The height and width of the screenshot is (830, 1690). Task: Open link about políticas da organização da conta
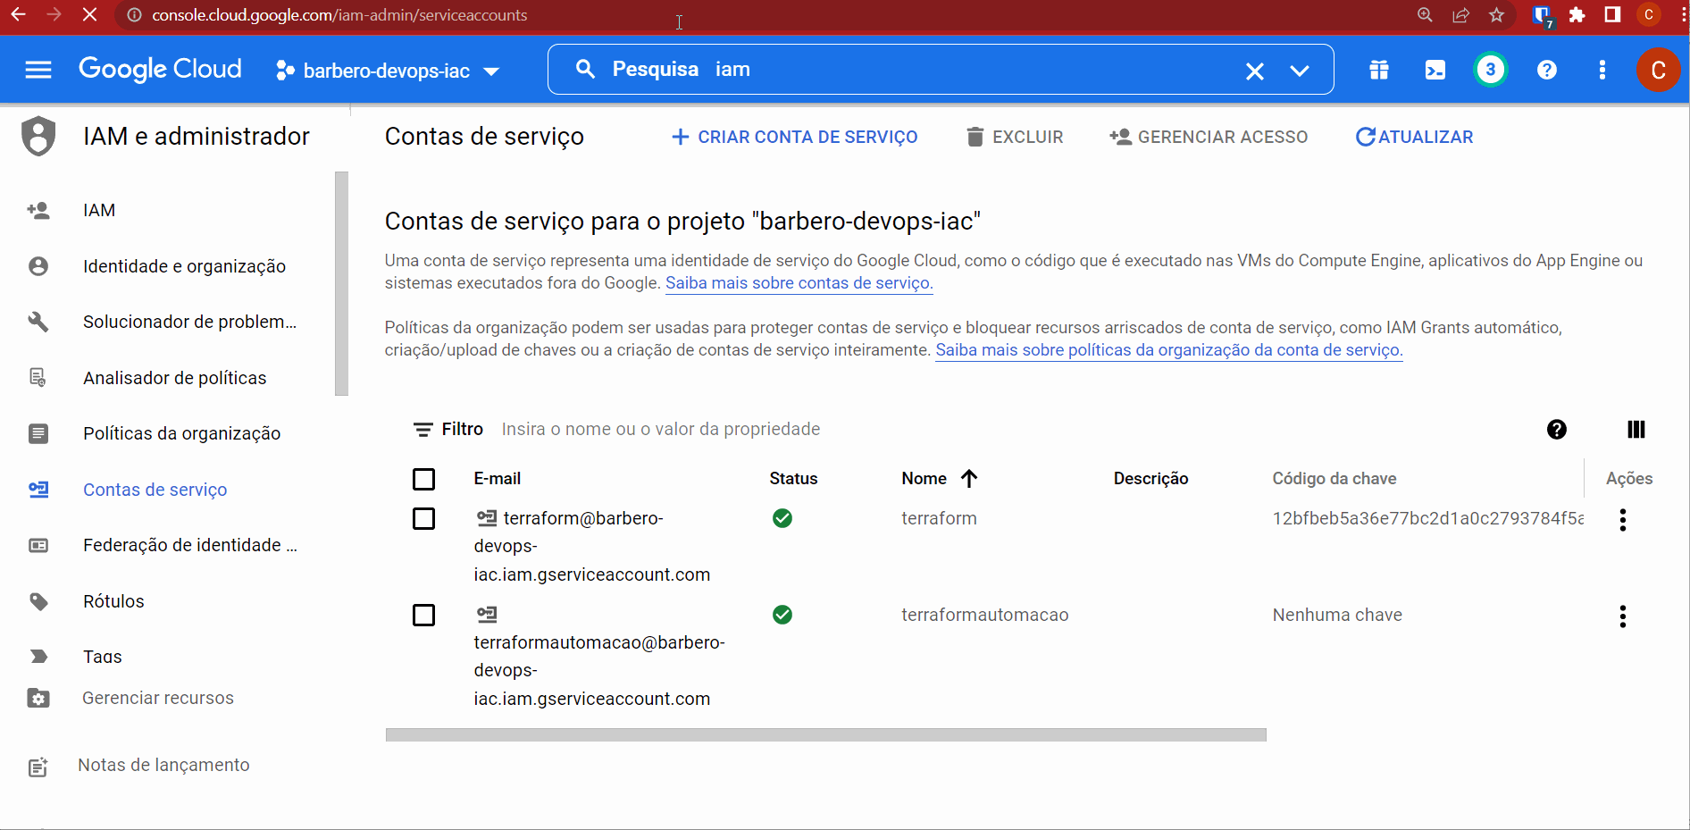point(1168,350)
